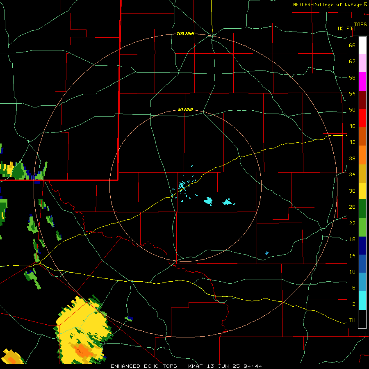Click the 'TOPS' legend title
Viewport: 369px width, 369px height.
pyautogui.click(x=360, y=25)
